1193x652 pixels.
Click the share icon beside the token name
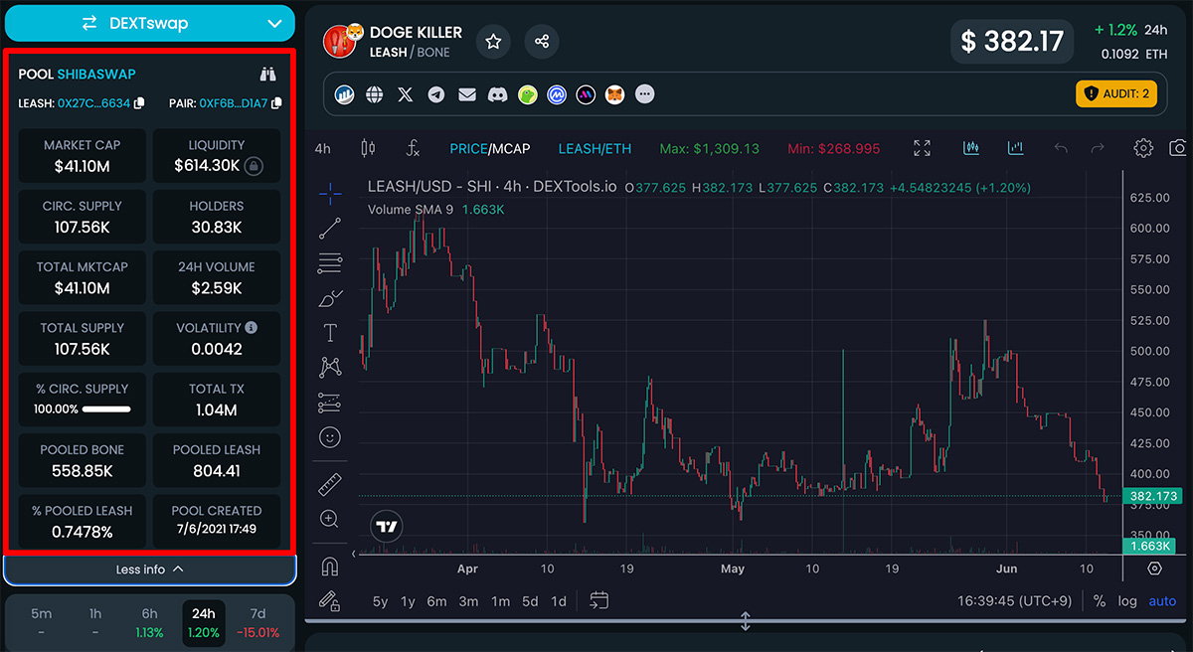[542, 42]
